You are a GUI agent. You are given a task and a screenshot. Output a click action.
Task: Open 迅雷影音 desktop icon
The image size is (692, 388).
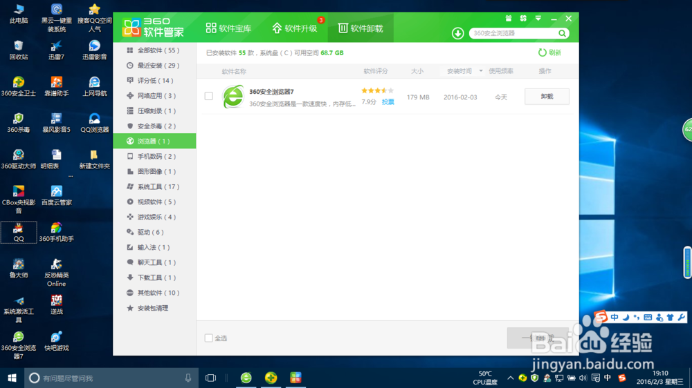94,50
